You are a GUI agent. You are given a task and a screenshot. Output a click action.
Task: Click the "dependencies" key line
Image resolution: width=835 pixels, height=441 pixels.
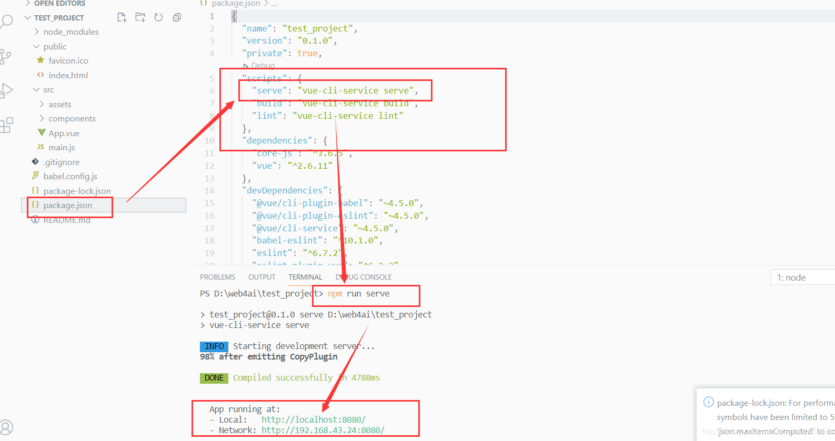coord(285,140)
